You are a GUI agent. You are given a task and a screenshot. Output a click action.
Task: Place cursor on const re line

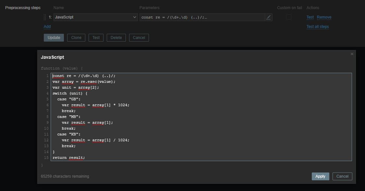point(84,76)
